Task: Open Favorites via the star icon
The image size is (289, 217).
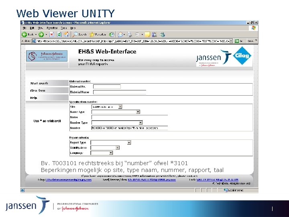Action: [92, 34]
